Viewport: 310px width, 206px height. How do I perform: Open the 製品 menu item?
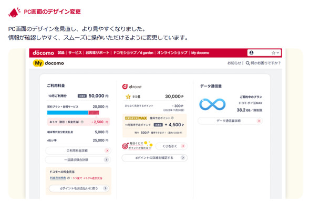tap(61, 53)
